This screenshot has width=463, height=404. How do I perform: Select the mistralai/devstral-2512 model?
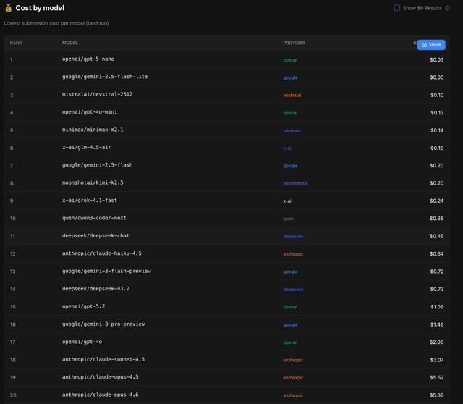pos(97,95)
